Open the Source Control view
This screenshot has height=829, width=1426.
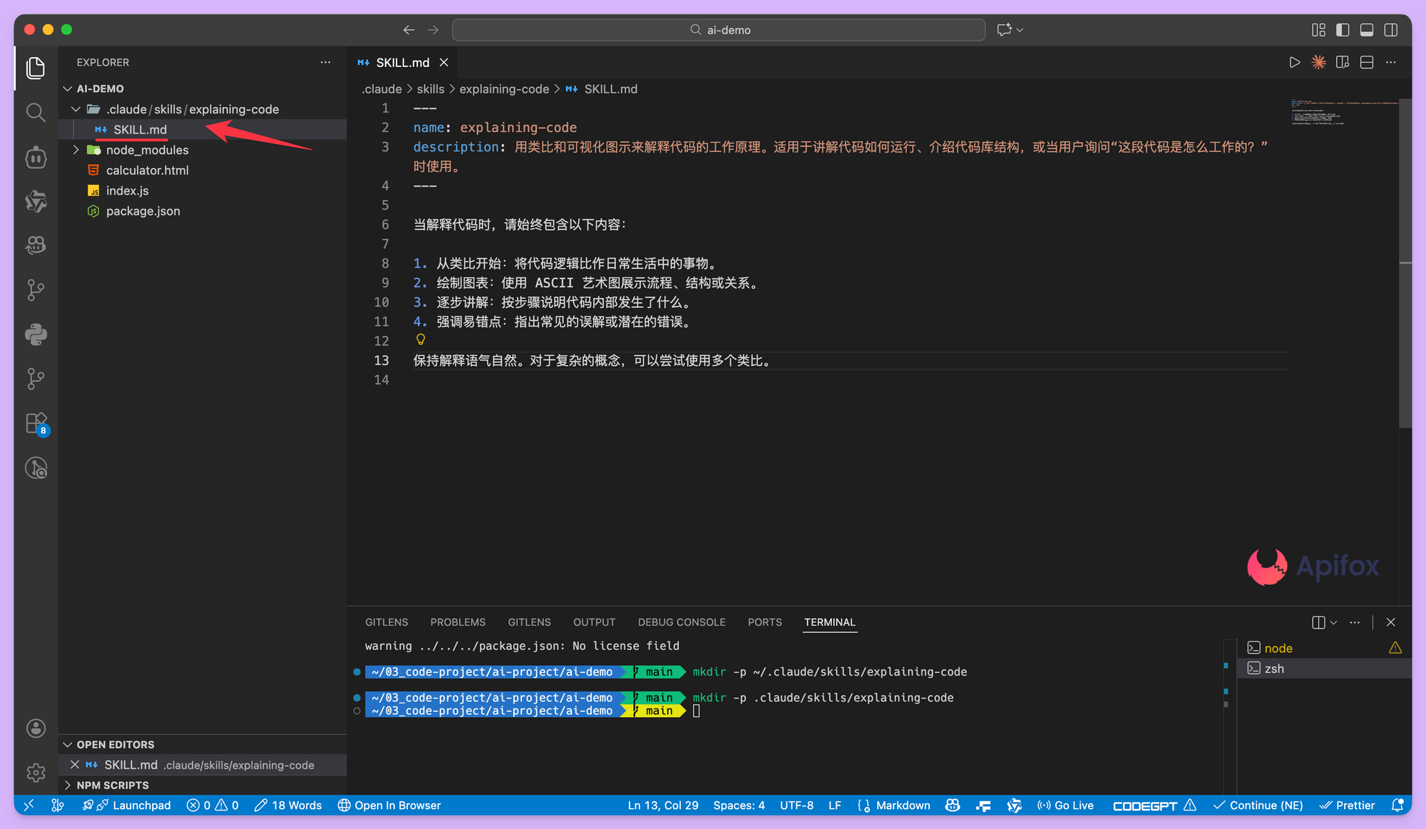pos(36,289)
